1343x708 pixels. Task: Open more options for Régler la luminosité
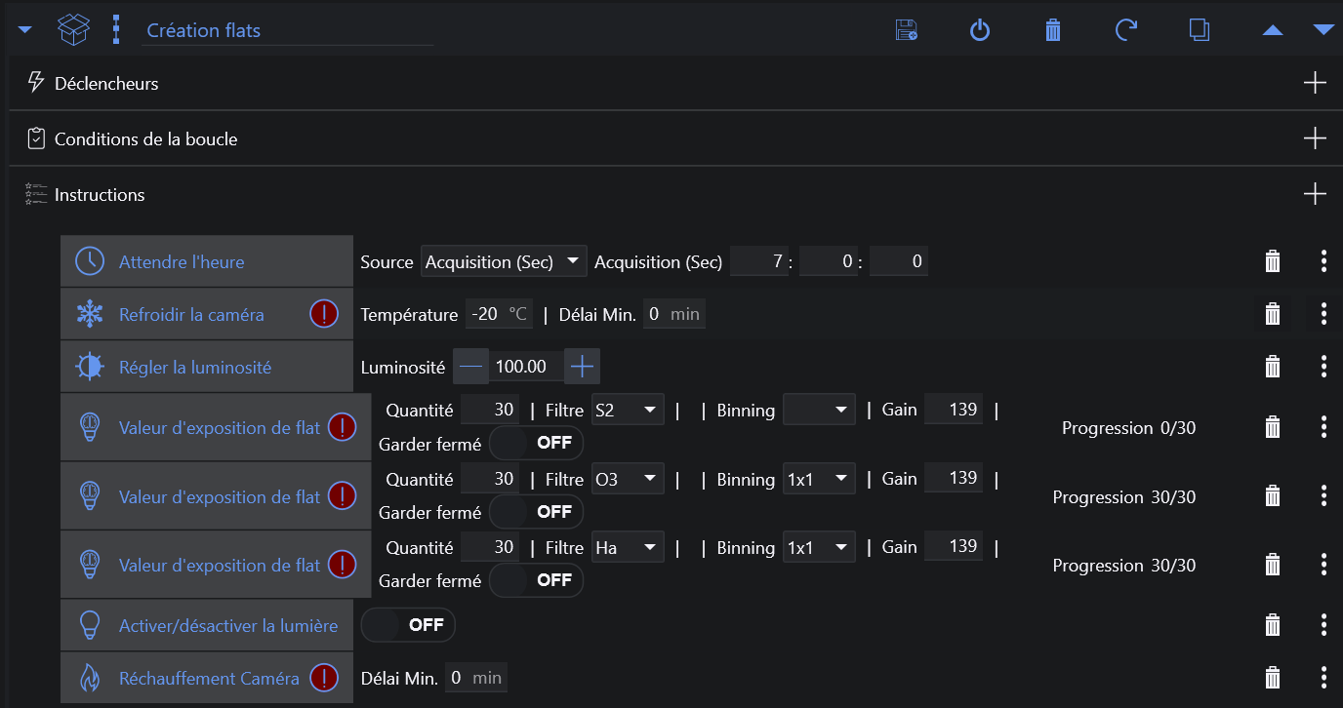(x=1323, y=367)
